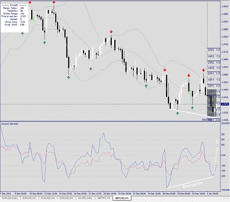Click the 0.00 level on CCI scale

(x=223, y=155)
